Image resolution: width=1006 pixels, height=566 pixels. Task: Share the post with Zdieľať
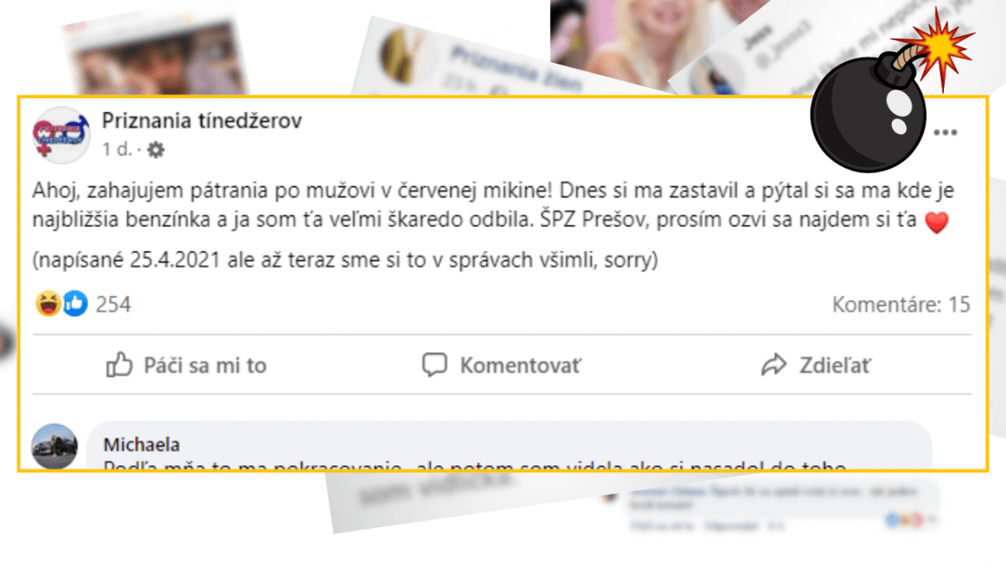[835, 366]
